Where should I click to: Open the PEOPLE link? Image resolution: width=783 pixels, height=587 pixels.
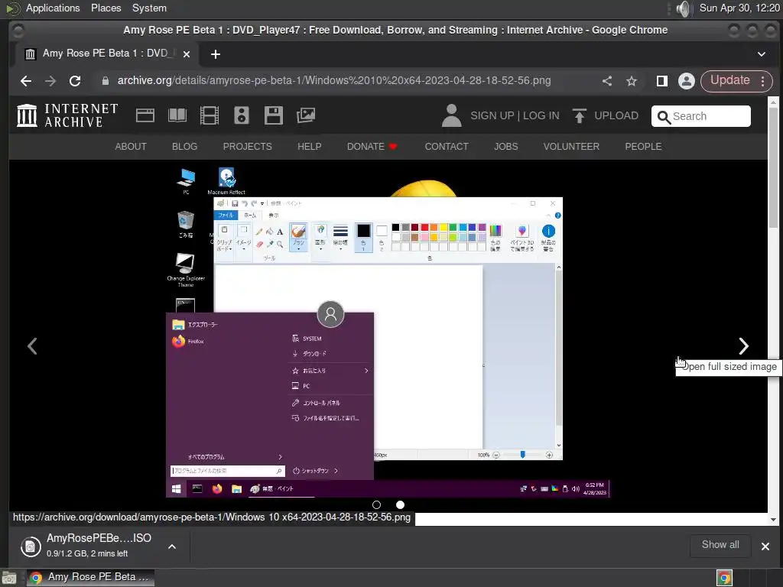pyautogui.click(x=643, y=147)
